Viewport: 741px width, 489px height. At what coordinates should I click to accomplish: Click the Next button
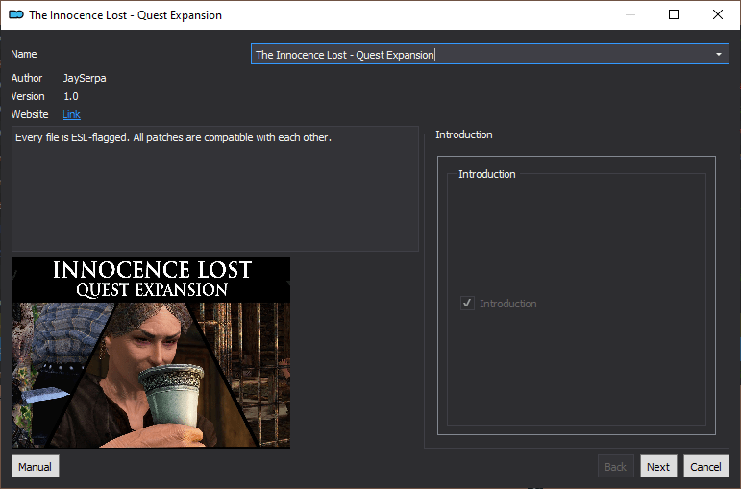[658, 466]
